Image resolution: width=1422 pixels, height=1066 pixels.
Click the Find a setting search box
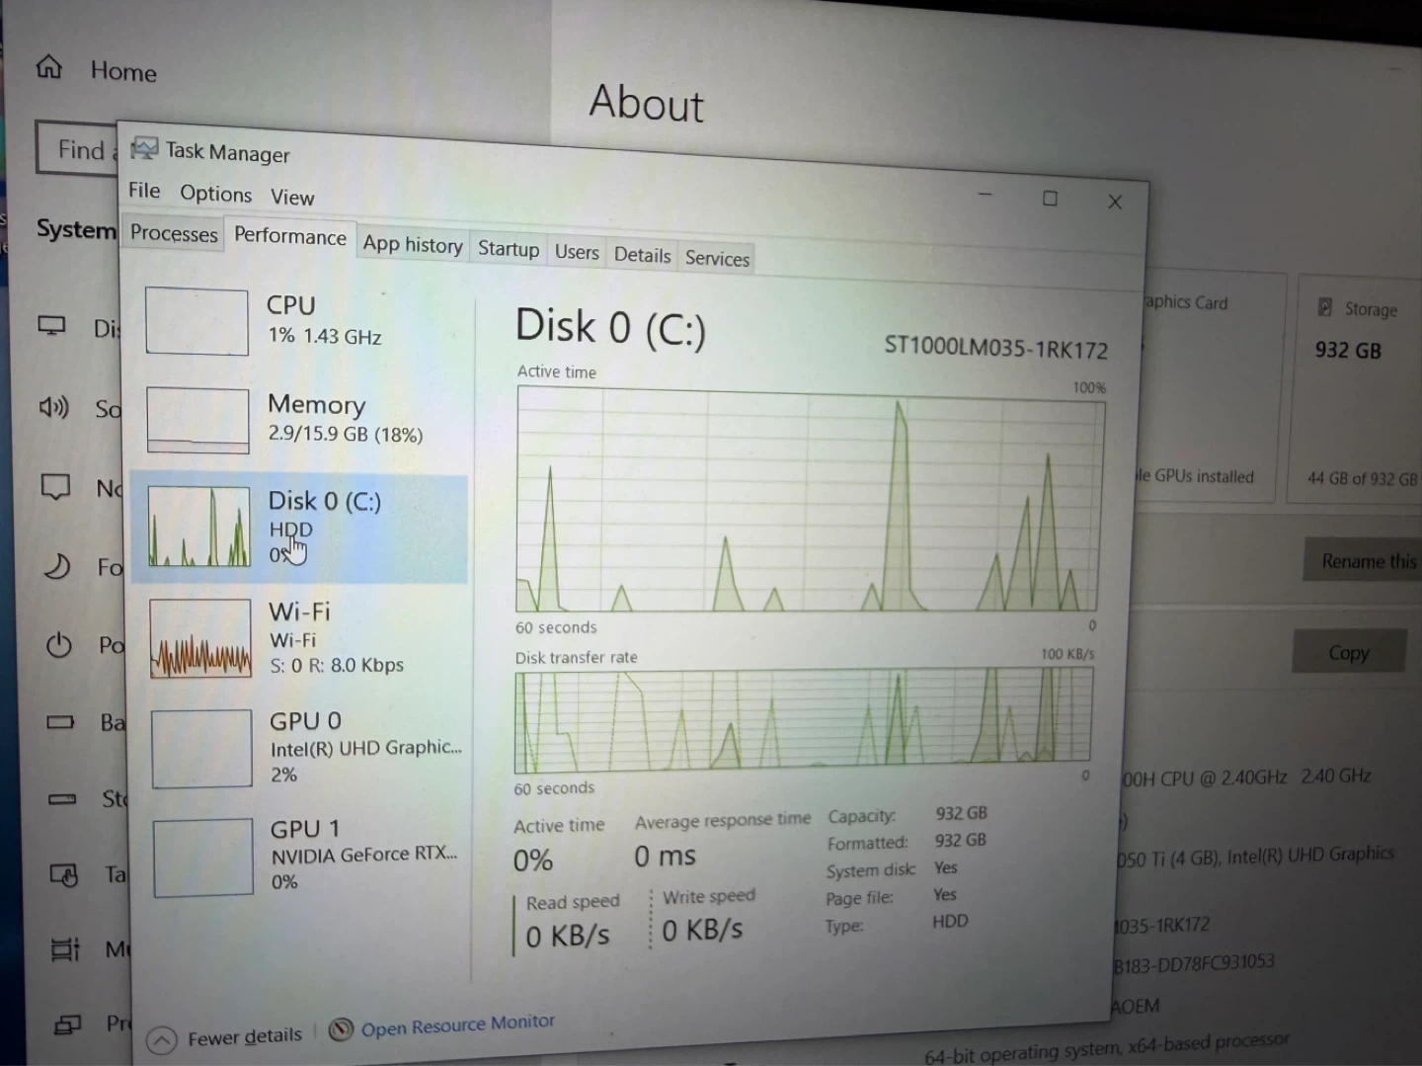click(x=77, y=148)
